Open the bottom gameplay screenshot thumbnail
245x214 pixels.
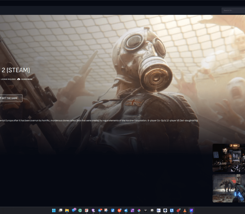tap(229, 188)
